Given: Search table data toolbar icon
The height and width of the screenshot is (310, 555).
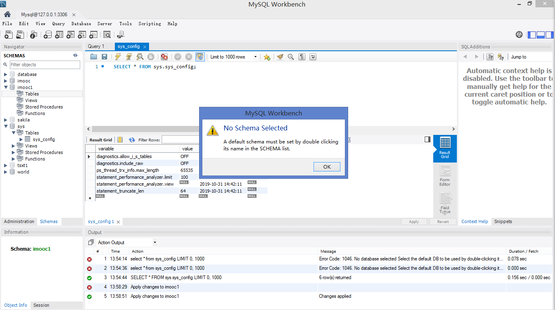Looking at the screenshot, I should pyautogui.click(x=107, y=35).
